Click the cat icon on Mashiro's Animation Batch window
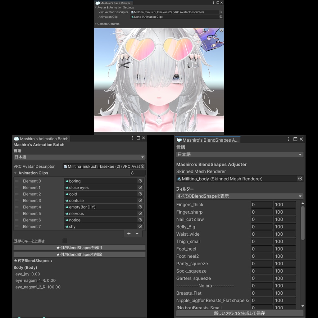The image size is (318, 318). pos(16,139)
